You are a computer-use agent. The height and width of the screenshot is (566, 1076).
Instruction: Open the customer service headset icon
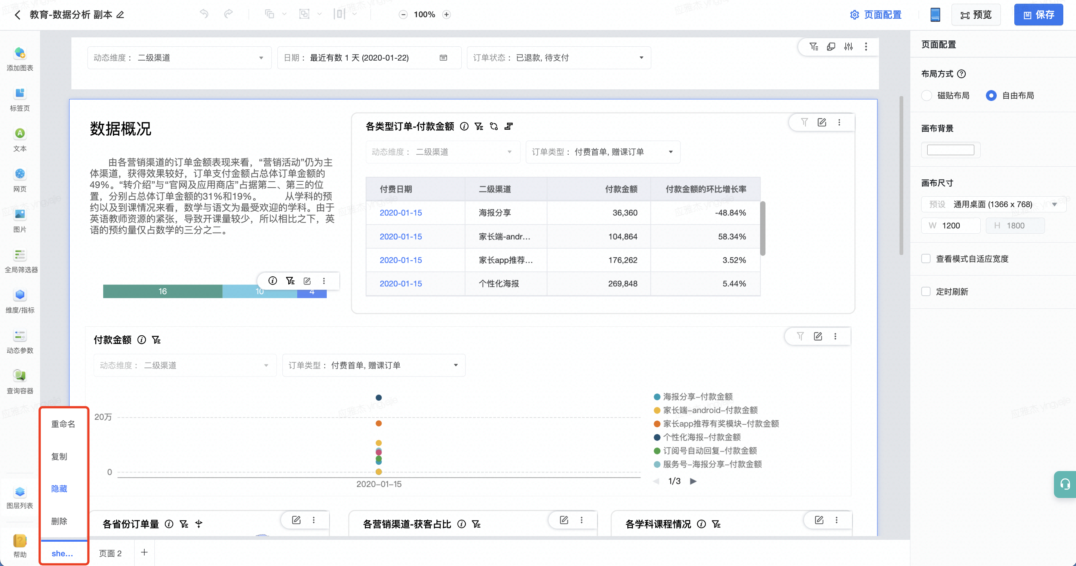click(x=1065, y=484)
